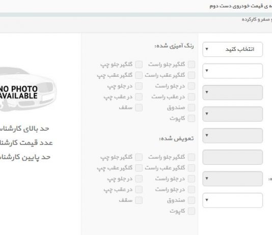The width and height of the screenshot is (272, 235).
Task: Check 'گلگیر جلو راست' under تعویض شده
Action: click(x=192, y=157)
